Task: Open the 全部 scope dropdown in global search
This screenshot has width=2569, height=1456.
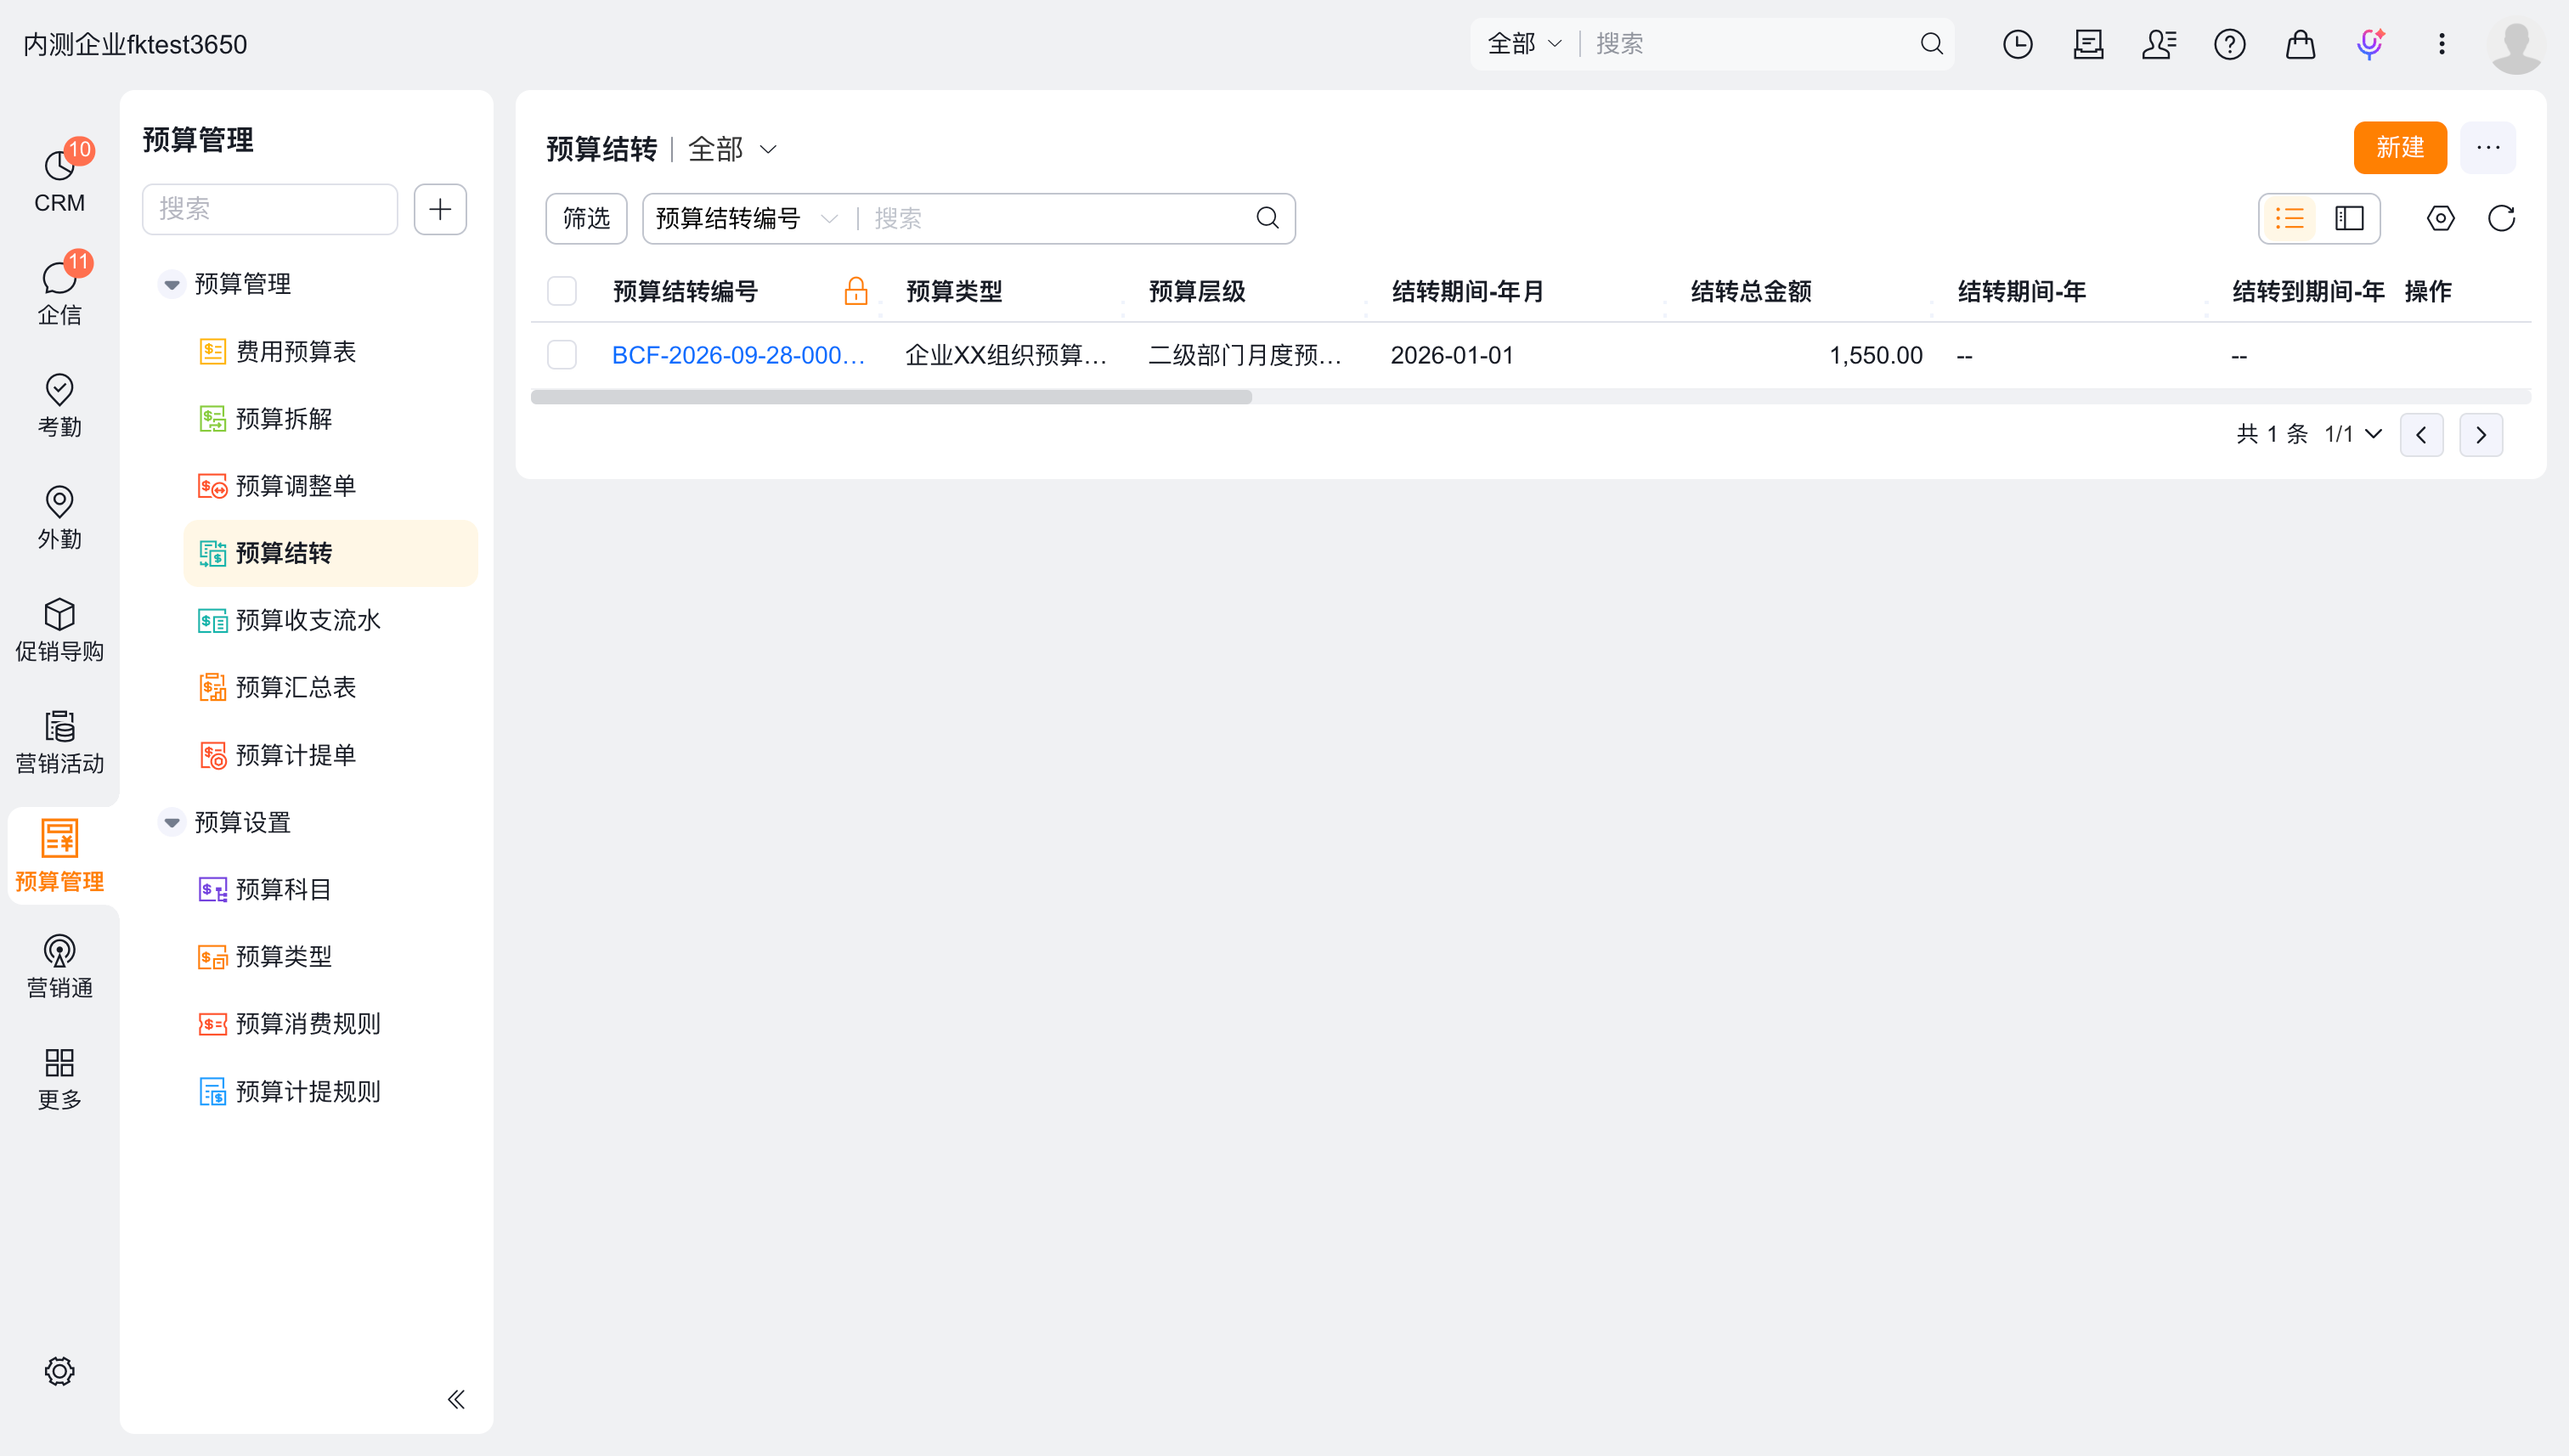Action: point(1525,44)
